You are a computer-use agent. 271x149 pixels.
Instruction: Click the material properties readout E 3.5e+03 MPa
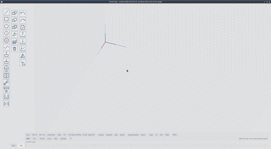(x=82, y=135)
